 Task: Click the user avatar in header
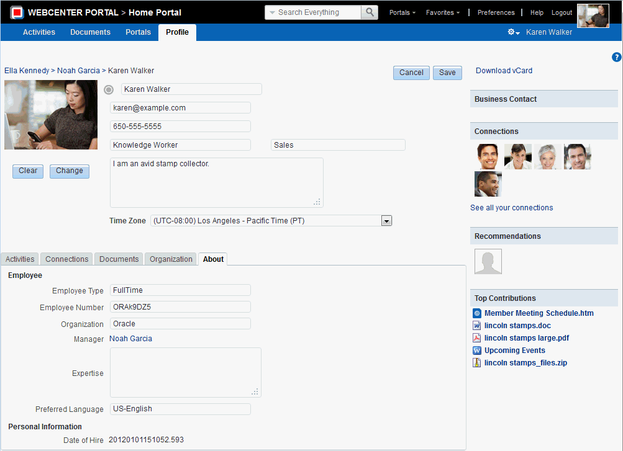coord(593,16)
